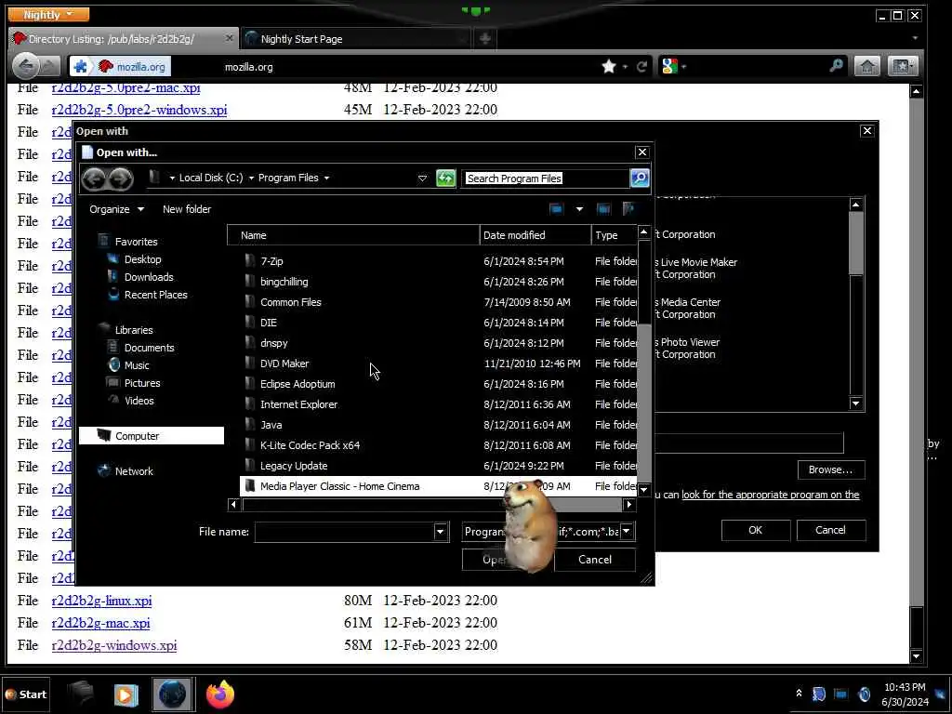Cancel the Open with window

(830, 530)
